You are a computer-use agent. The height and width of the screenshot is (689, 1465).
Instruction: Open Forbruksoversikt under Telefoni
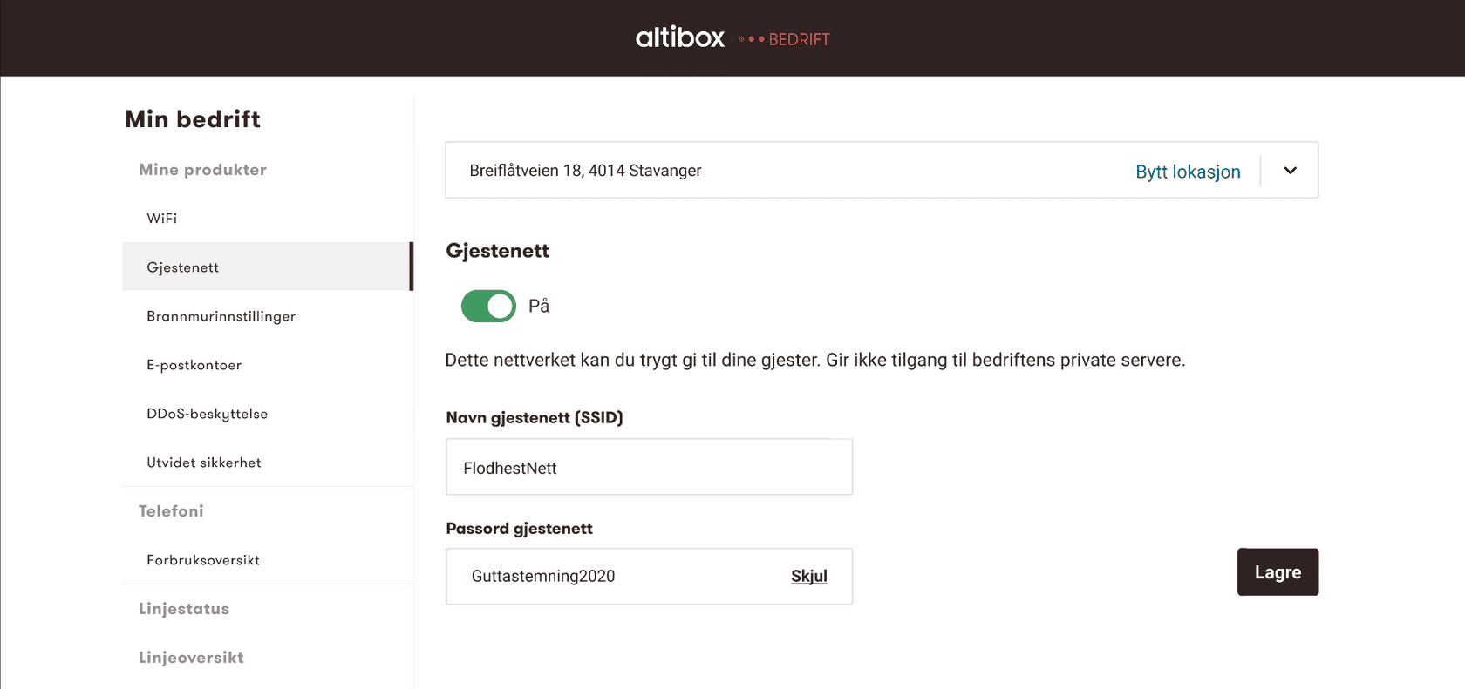pyautogui.click(x=203, y=560)
